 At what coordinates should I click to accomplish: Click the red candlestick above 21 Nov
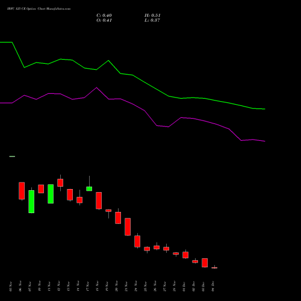point(128,227)
